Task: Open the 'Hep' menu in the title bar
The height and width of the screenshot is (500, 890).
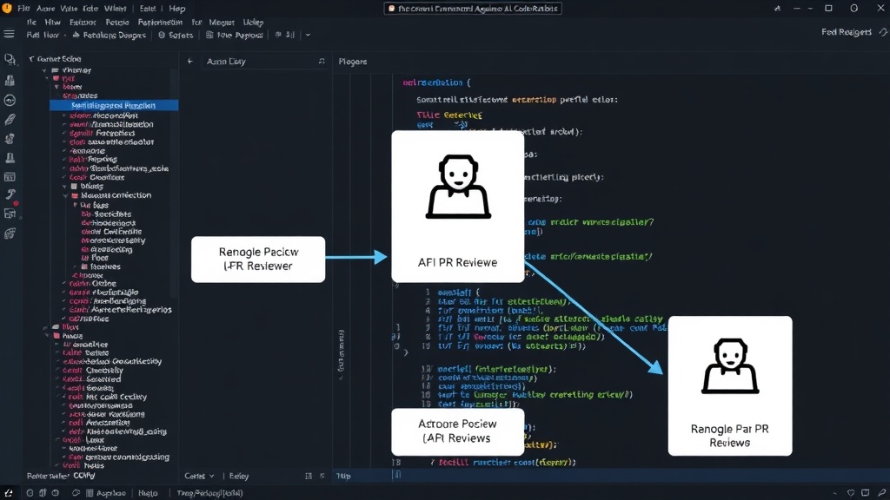Action: click(177, 9)
